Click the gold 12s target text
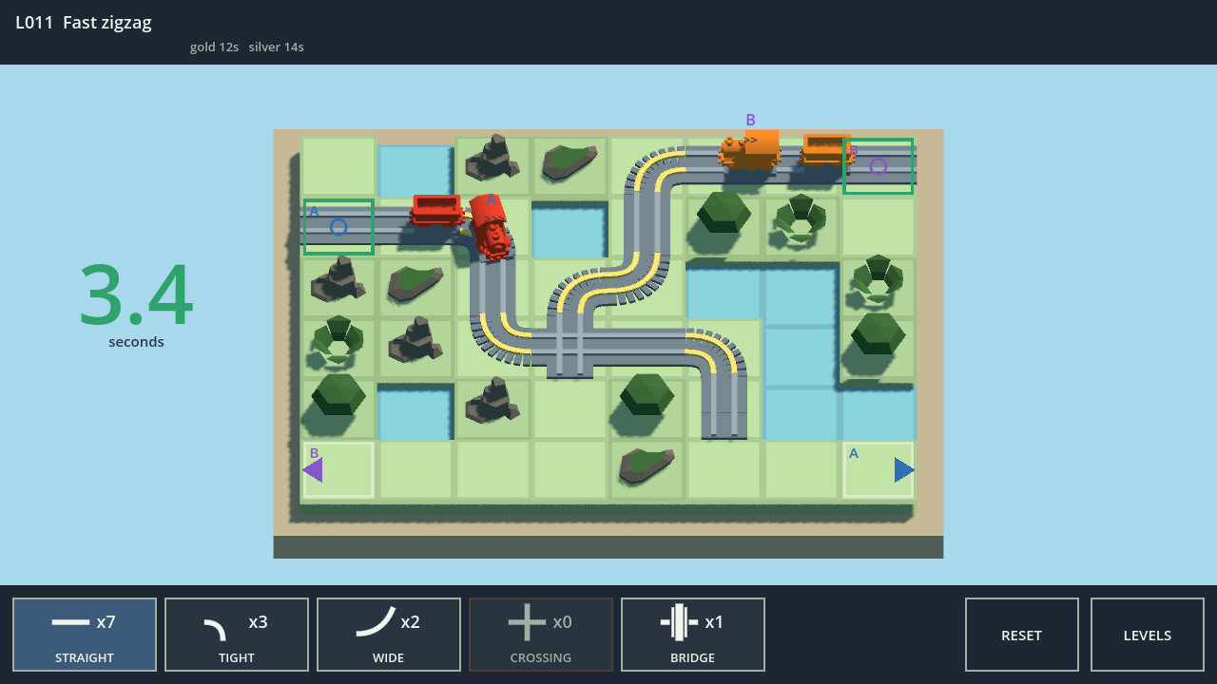Image resolution: width=1217 pixels, height=684 pixels. pos(214,47)
